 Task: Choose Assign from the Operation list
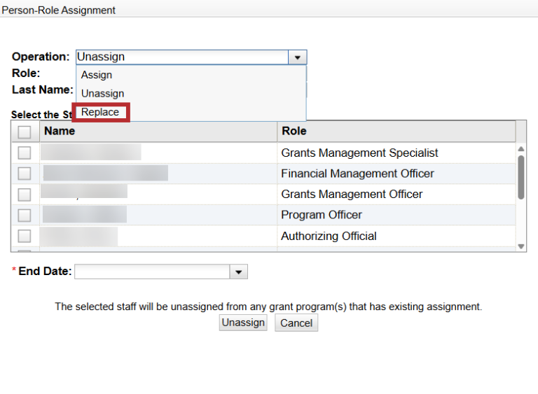click(97, 75)
